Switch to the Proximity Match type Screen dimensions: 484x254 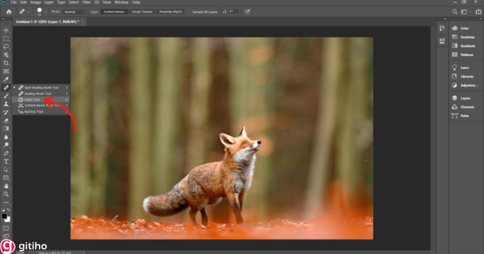coord(170,11)
